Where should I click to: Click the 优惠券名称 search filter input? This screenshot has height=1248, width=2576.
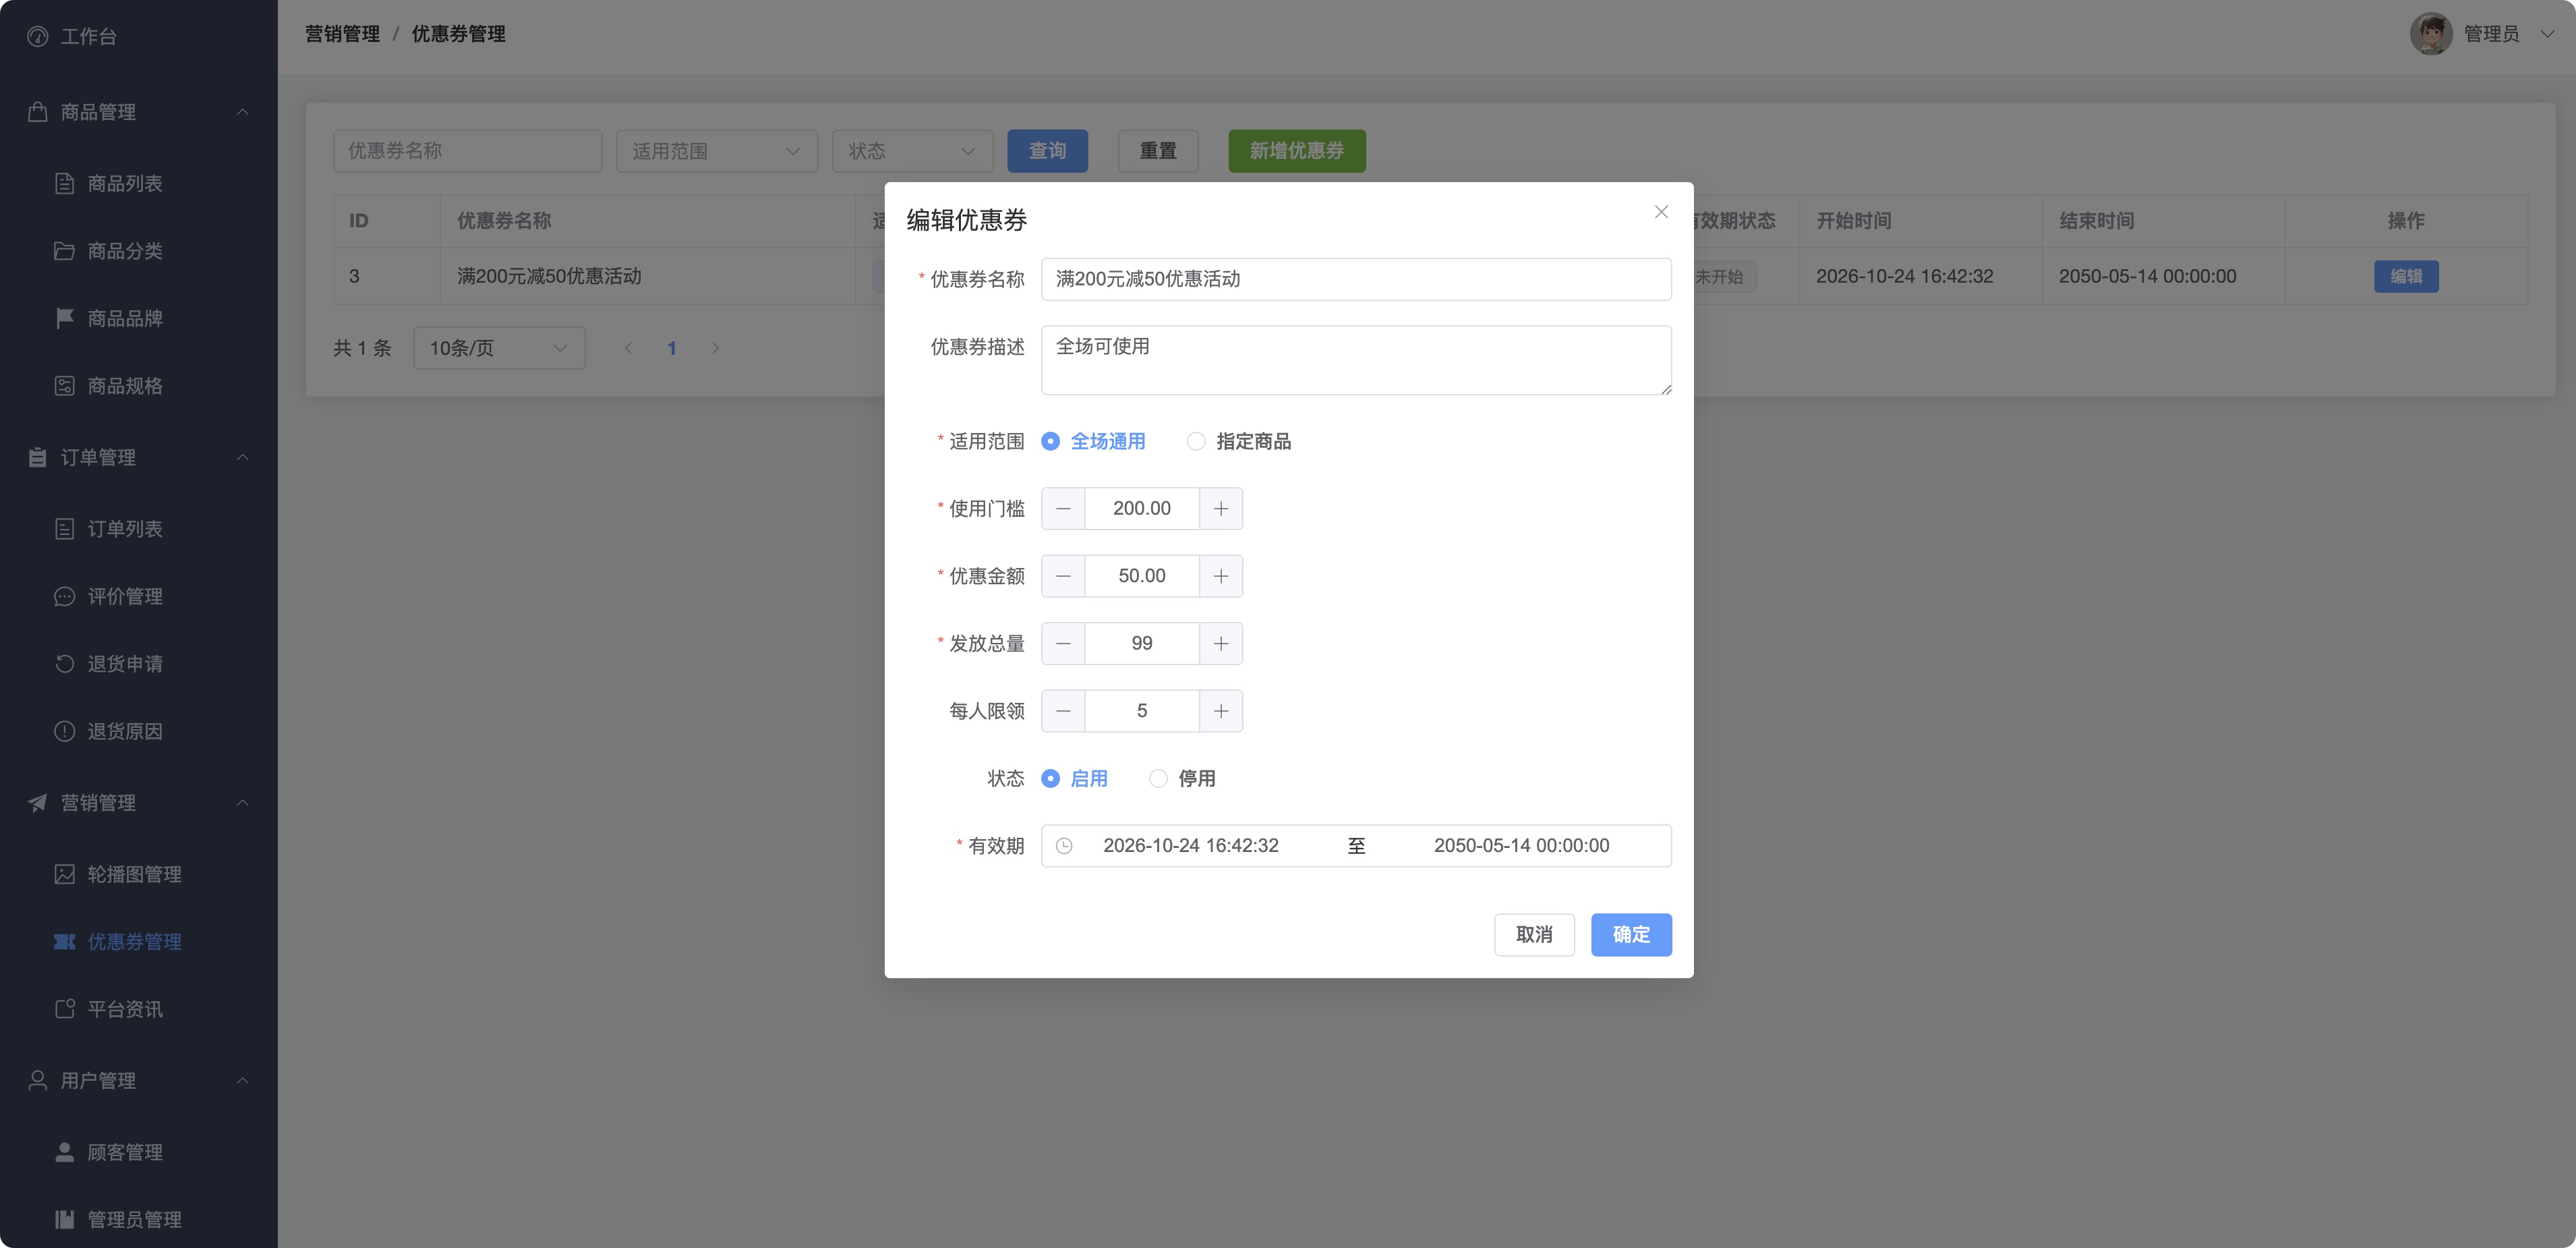coord(468,151)
